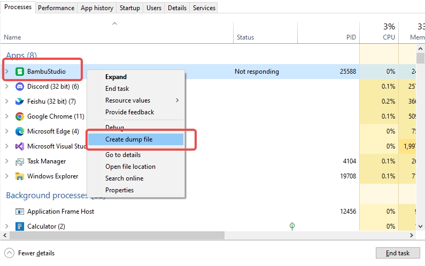This screenshot has height=266, width=425.
Task: Click the vertical scrollbar thumb
Action: [420, 58]
